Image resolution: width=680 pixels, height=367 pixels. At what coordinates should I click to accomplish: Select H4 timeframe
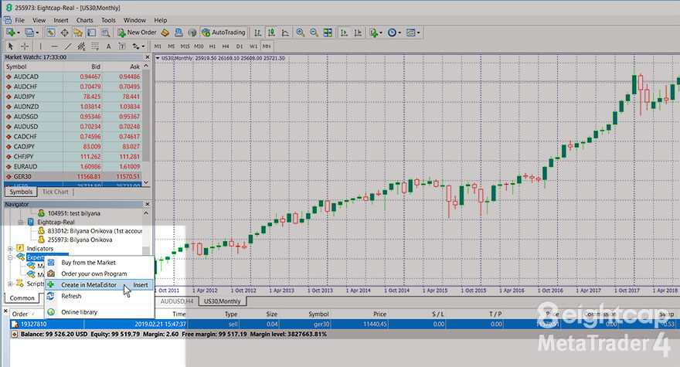(x=226, y=46)
